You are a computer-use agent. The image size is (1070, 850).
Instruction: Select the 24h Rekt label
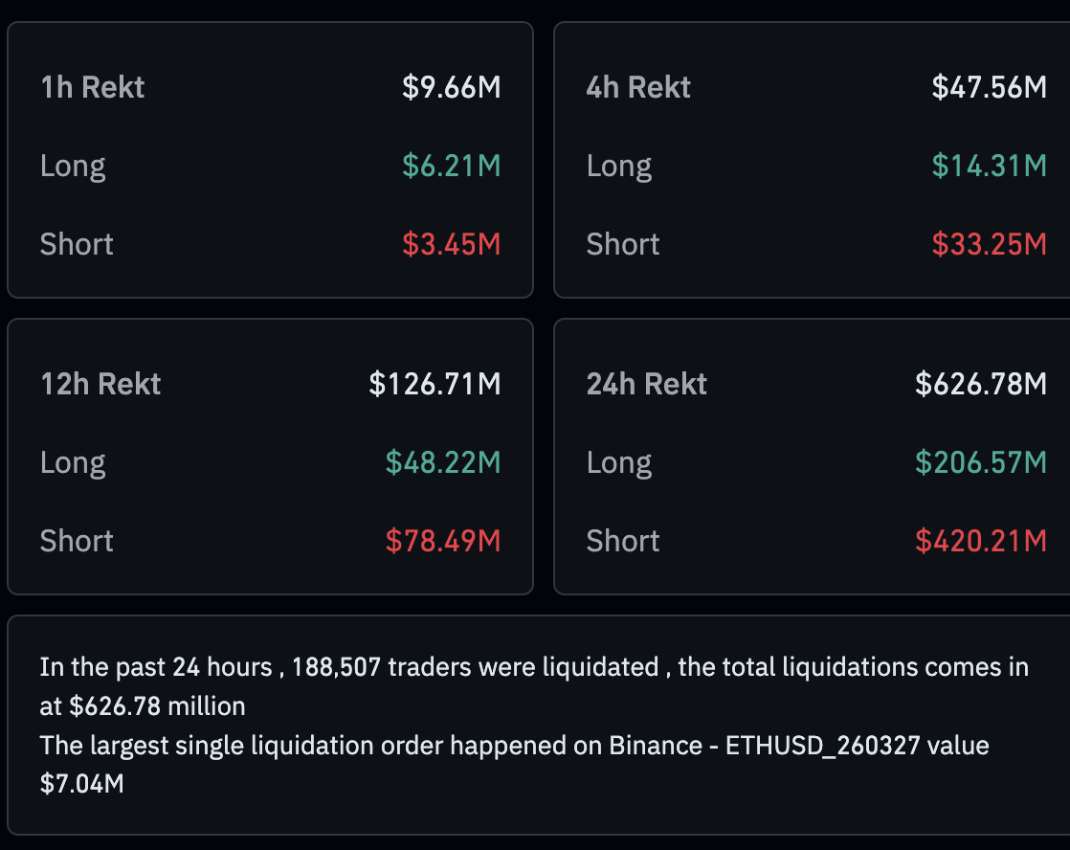(646, 385)
